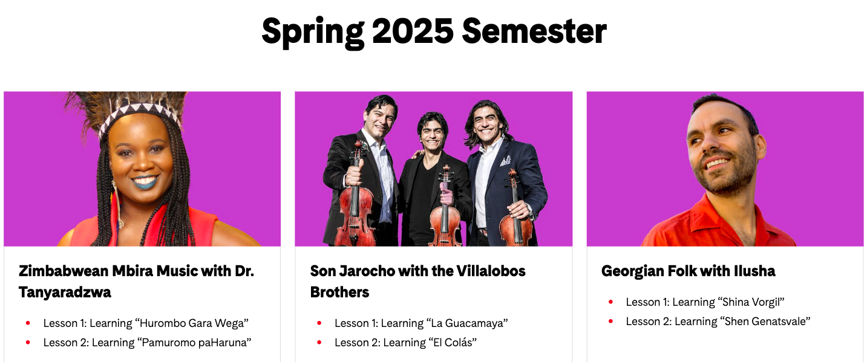Click the red bullet beside "La Guacamaya"
Image resolution: width=867 pixels, height=362 pixels.
pos(319,323)
